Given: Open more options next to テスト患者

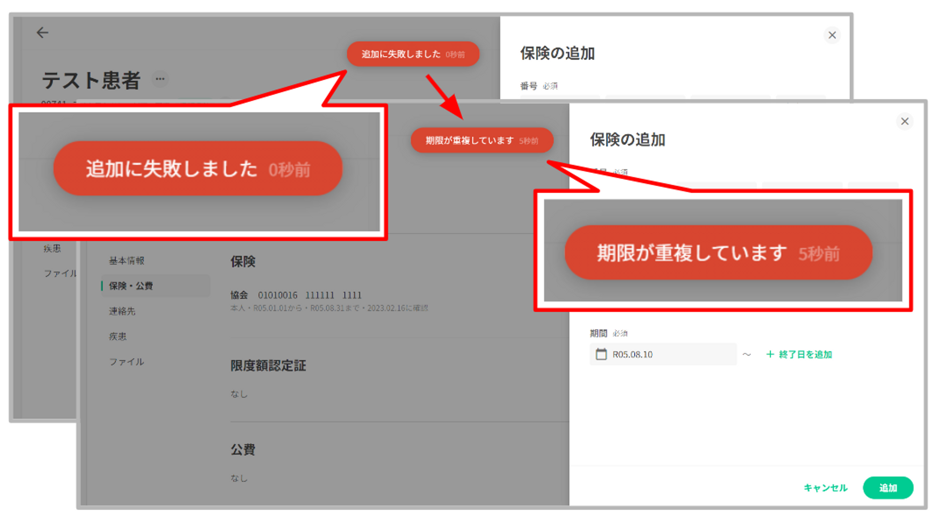Looking at the screenshot, I should (160, 79).
